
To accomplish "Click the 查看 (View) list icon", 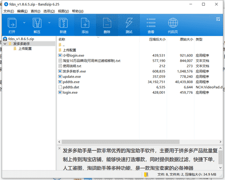I will tap(151, 23).
